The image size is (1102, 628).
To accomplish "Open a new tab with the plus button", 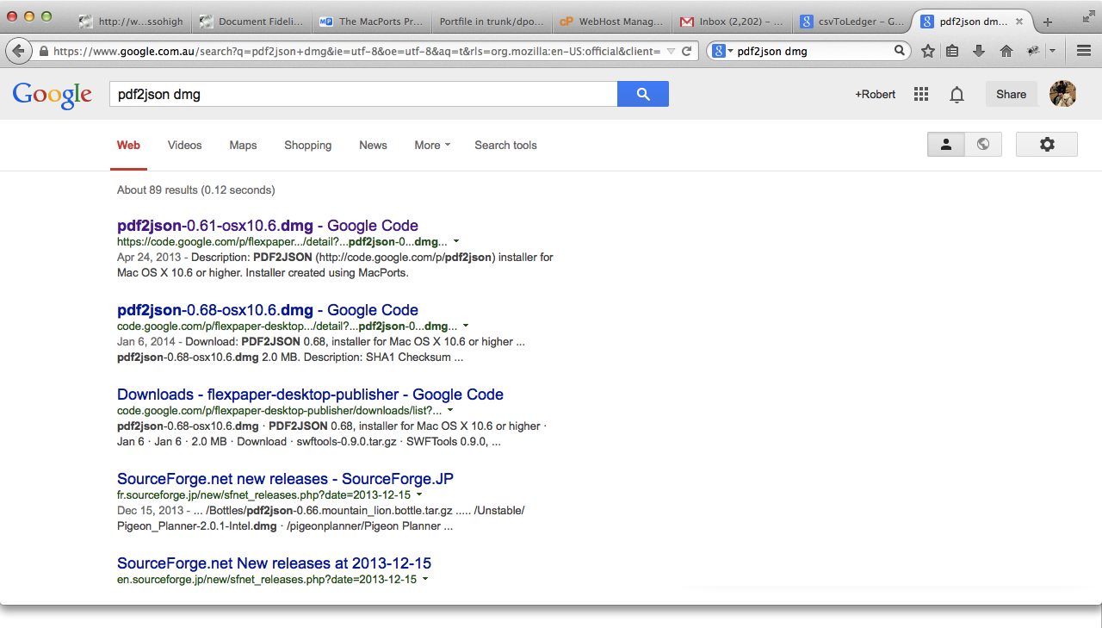I will (1048, 22).
